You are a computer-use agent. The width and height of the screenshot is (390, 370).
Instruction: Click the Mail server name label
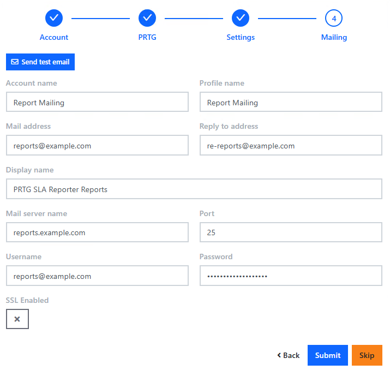37,213
